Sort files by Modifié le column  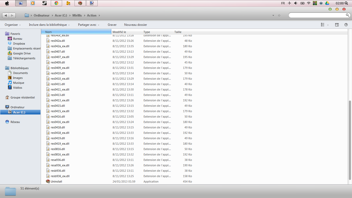coord(119,32)
